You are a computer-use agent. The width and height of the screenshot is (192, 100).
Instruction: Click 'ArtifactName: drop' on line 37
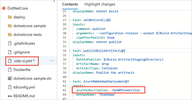(93, 64)
